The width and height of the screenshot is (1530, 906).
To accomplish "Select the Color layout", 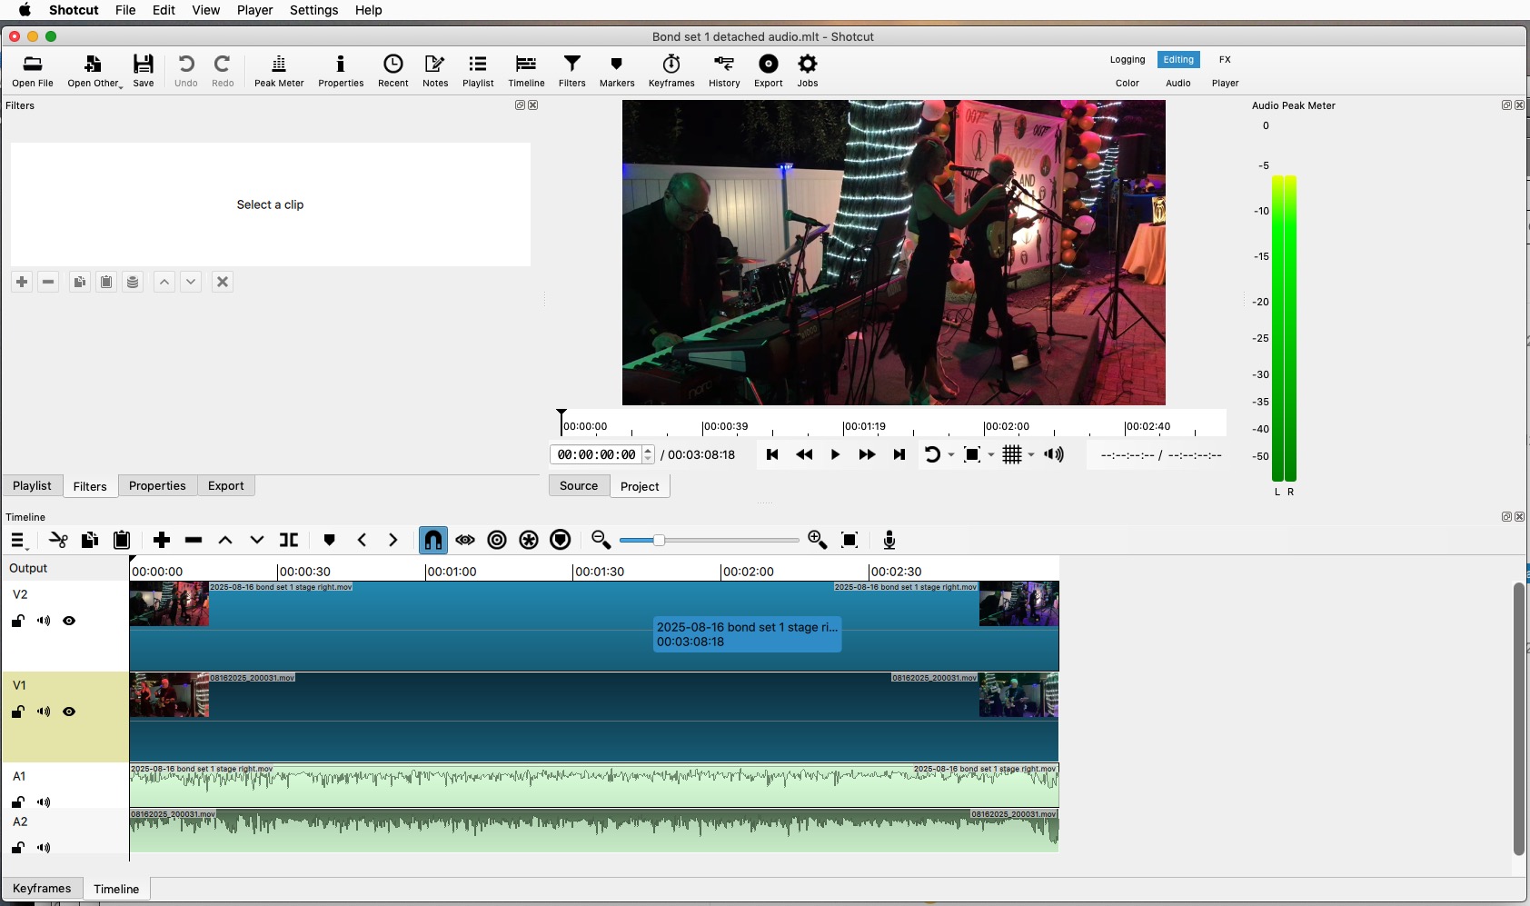I will coord(1128,83).
